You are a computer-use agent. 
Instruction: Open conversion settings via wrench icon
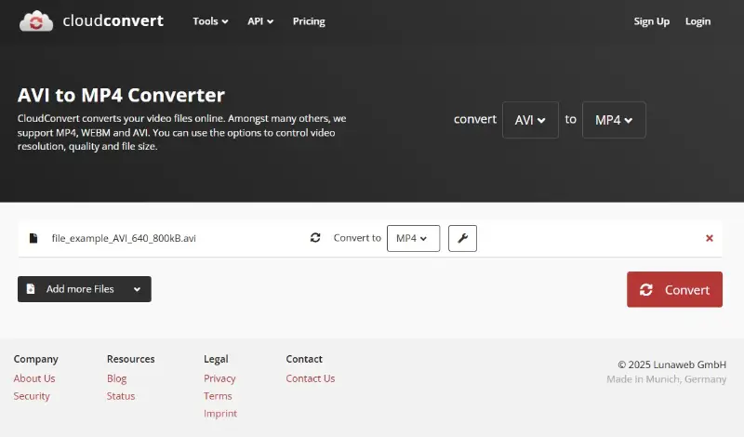coord(462,238)
